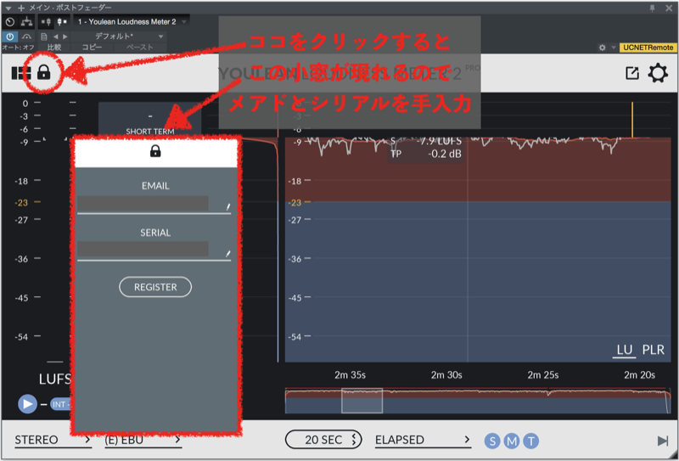Image resolution: width=679 pixels, height=461 pixels.
Task: Toggle the S short-term graph button
Action: click(492, 441)
